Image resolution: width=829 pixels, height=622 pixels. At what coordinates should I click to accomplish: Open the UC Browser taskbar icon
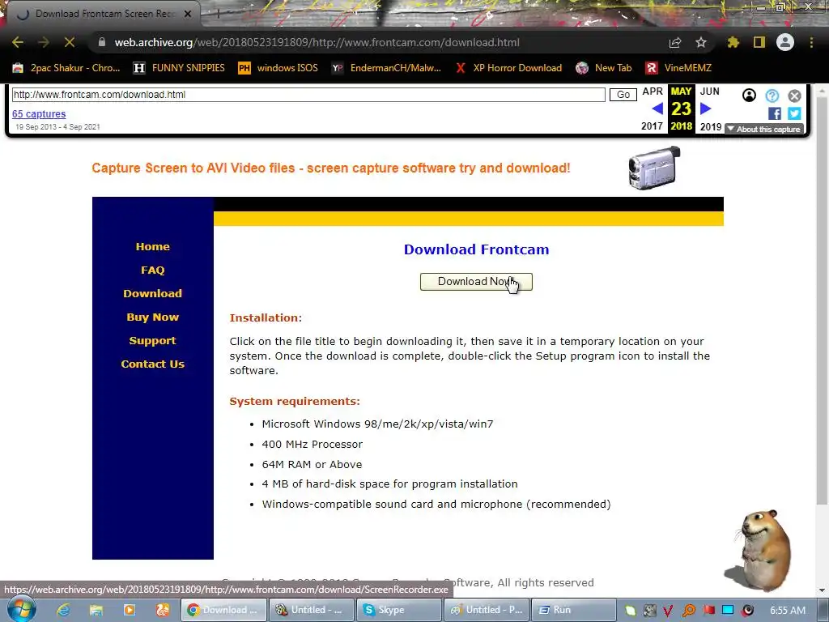[x=162, y=610]
